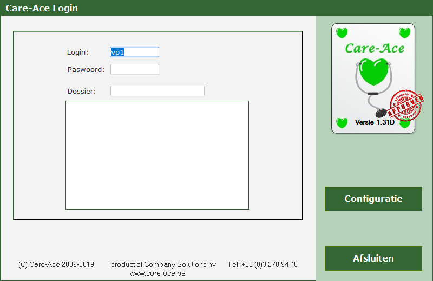
Task: Open the www.care-ace.be website link
Action: [x=158, y=273]
